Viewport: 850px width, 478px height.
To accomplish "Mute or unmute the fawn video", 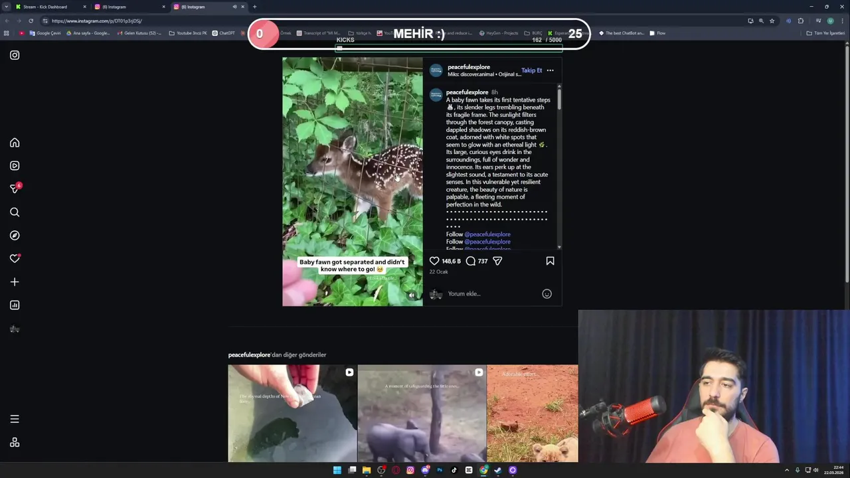I will (x=412, y=295).
